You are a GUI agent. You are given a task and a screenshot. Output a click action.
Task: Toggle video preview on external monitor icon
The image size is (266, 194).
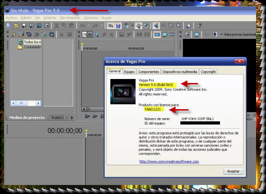pyautogui.click(x=197, y=34)
